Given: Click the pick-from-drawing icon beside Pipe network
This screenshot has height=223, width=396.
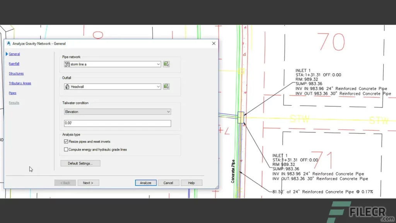Looking at the screenshot, I should [x=166, y=64].
